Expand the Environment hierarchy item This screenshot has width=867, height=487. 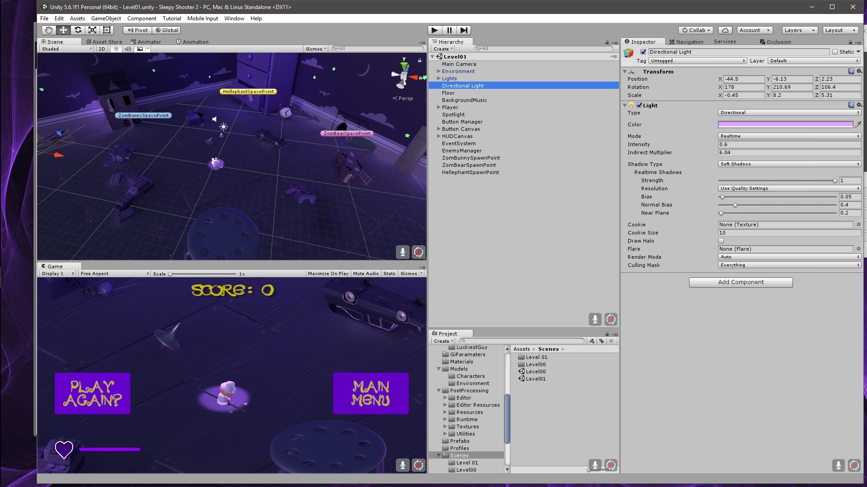click(438, 71)
